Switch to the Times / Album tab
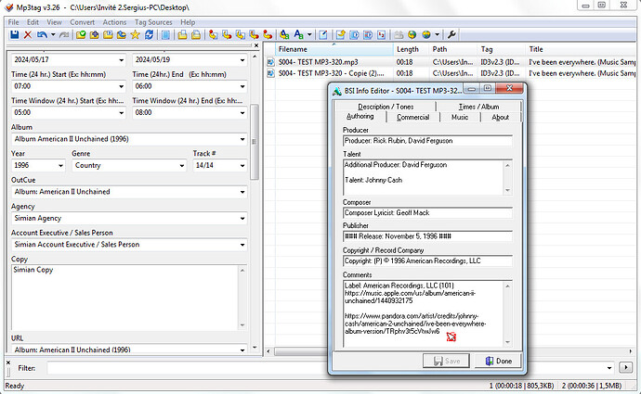Image resolution: width=641 pixels, height=394 pixels. tap(478, 107)
